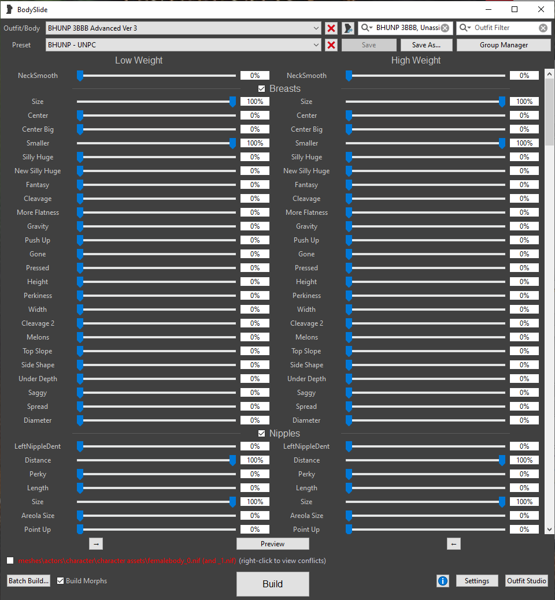Check the femalebody output path checkbox
The width and height of the screenshot is (555, 600).
pyautogui.click(x=10, y=561)
